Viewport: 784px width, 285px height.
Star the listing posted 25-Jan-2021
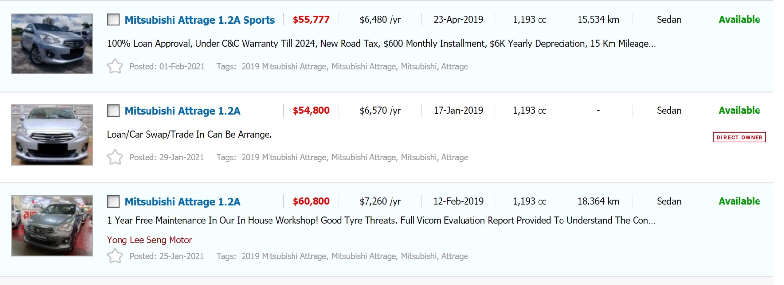pyautogui.click(x=115, y=256)
